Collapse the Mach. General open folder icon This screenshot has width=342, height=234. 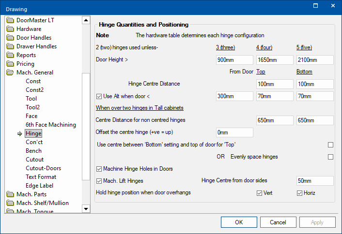tap(10, 73)
